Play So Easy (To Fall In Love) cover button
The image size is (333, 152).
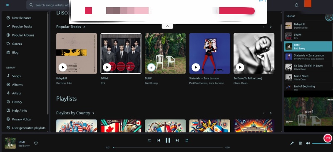[x=240, y=67]
